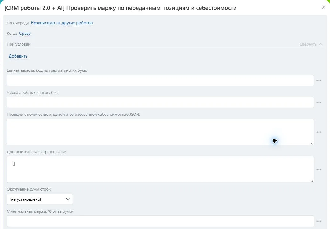Select the При условии label

click(x=19, y=44)
